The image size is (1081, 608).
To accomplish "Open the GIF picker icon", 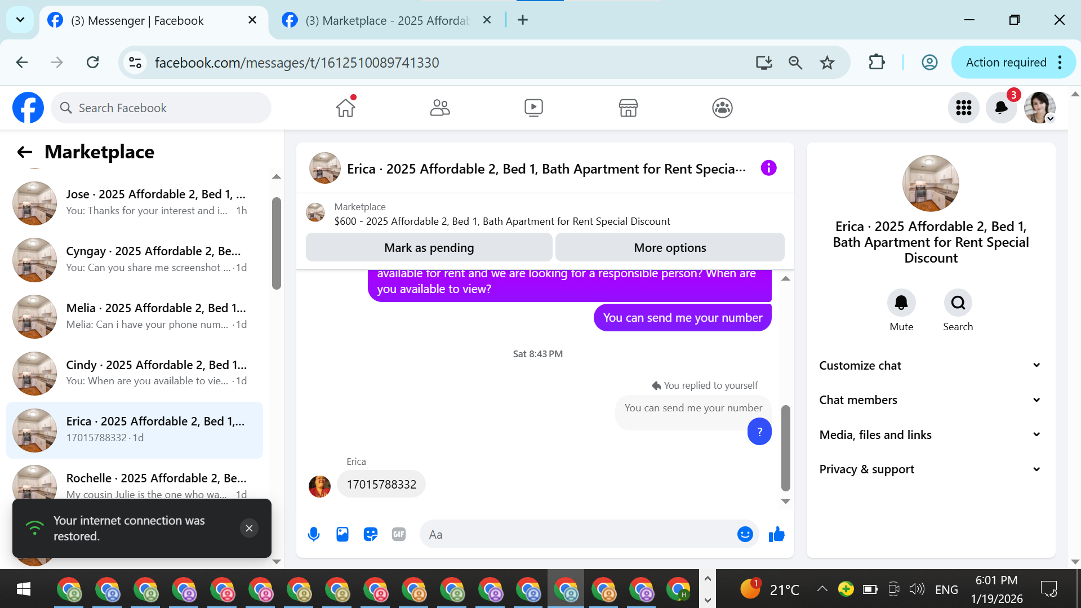I will 399,534.
